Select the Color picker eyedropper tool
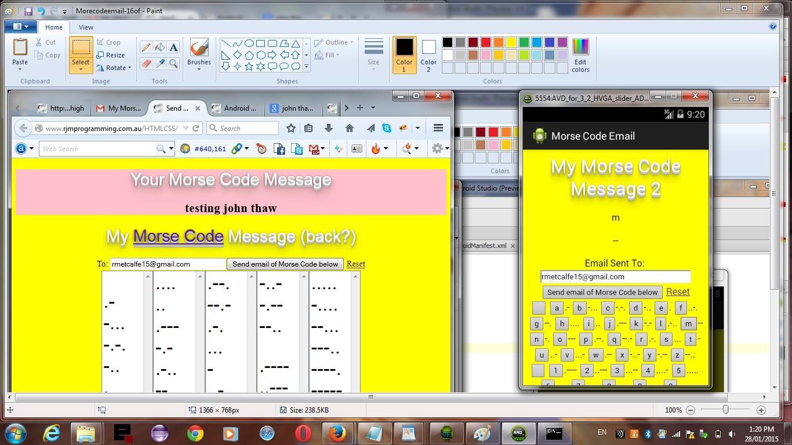Viewport: 792px width, 445px height. tap(159, 64)
